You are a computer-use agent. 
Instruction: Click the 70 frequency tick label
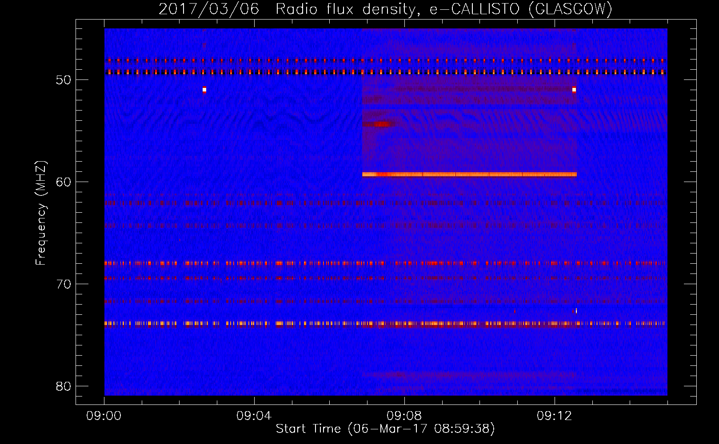coord(64,284)
